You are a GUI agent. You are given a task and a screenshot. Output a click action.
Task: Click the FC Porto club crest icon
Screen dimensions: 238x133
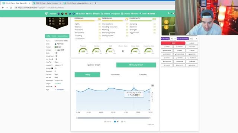pos(55,44)
